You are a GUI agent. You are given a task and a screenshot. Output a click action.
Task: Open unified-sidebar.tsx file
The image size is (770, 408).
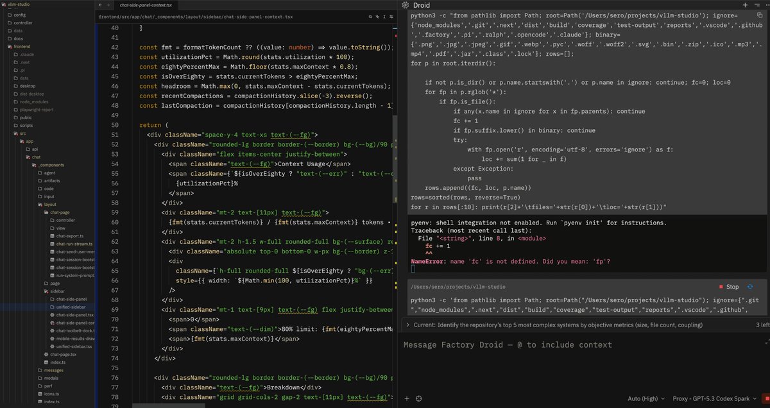point(72,346)
